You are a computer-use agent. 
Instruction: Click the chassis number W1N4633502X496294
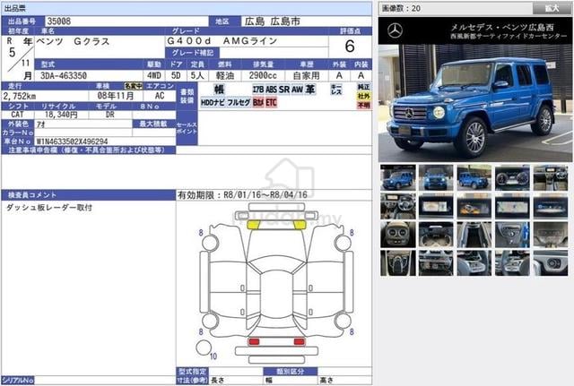click(72, 142)
